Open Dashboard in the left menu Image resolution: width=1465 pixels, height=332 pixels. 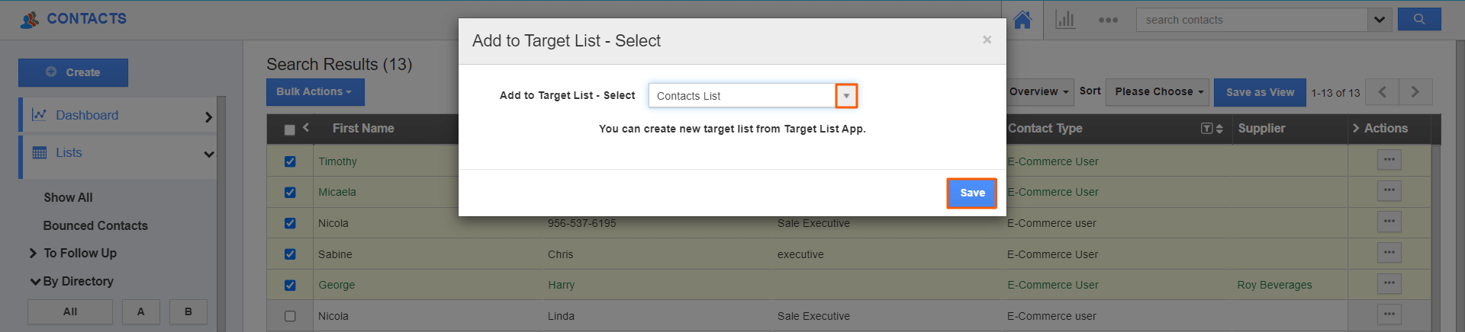pyautogui.click(x=87, y=115)
